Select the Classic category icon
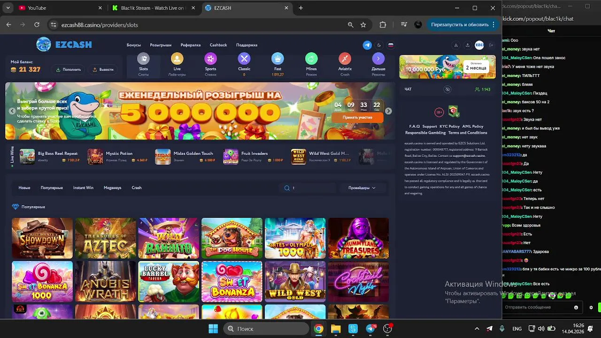This screenshot has width=601, height=338. (x=244, y=59)
